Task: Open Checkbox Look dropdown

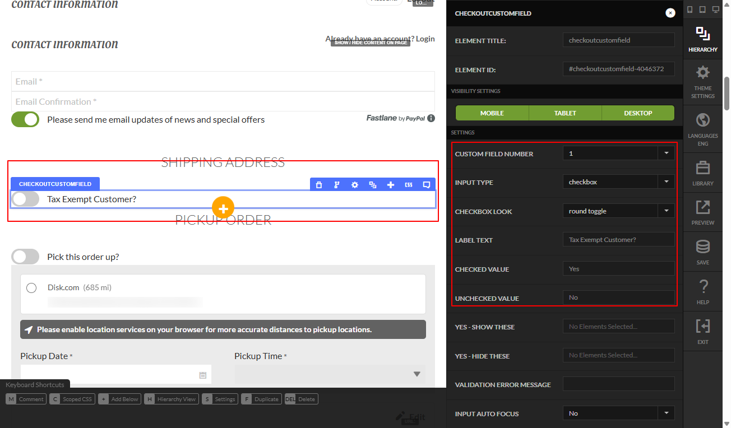Action: coord(618,211)
